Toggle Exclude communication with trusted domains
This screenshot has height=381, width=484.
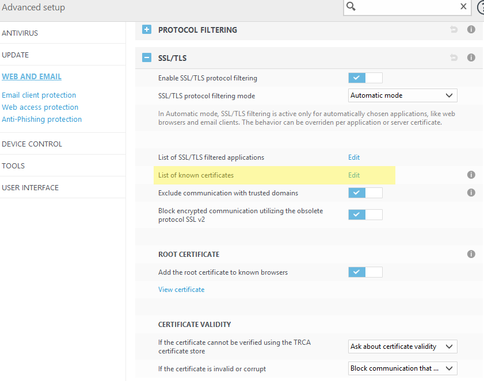pos(365,193)
